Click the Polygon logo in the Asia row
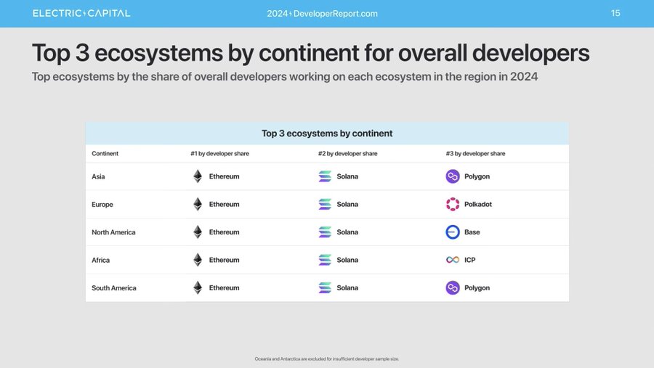The width and height of the screenshot is (654, 368). 453,176
